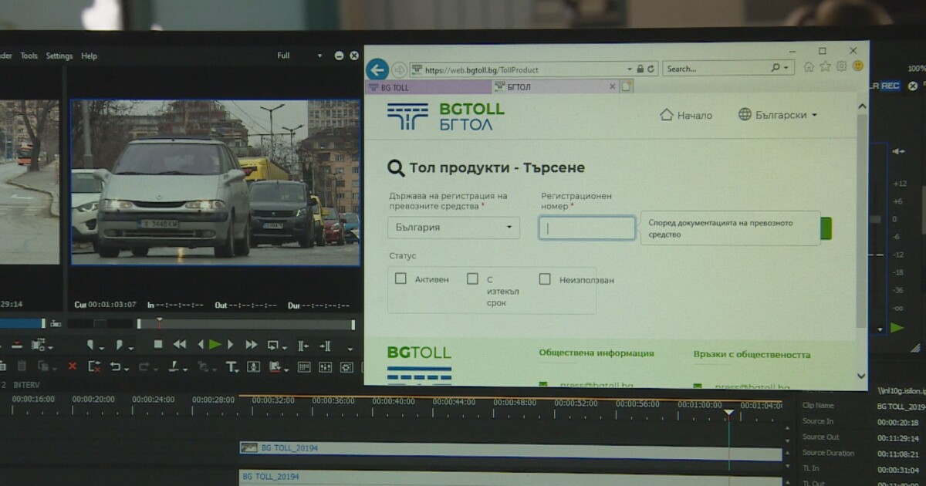Open the България country dropdown

[x=454, y=228]
